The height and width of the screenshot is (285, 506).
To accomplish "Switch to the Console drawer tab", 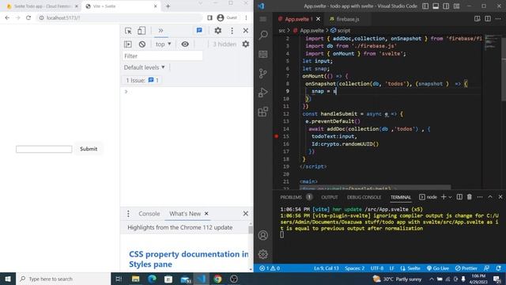I will point(149,214).
